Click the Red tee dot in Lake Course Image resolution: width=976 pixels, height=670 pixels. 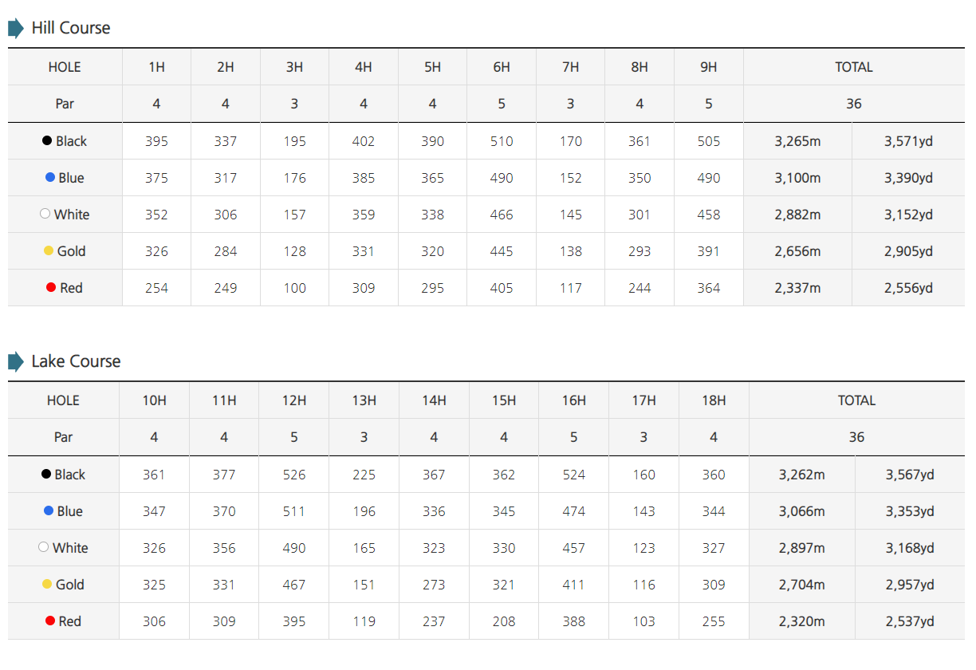tap(50, 621)
